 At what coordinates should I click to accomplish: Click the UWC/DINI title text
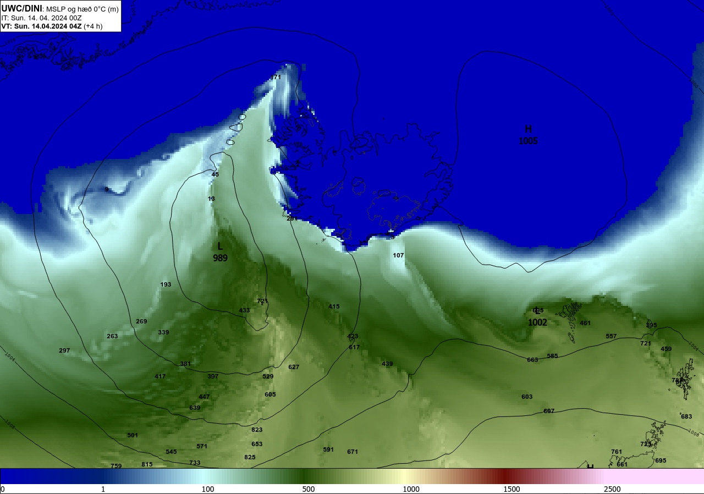[x=21, y=8]
